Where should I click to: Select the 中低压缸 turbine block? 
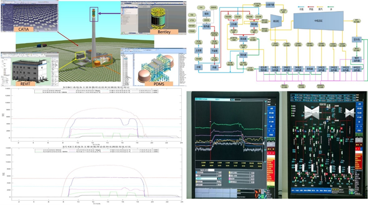point(319,21)
